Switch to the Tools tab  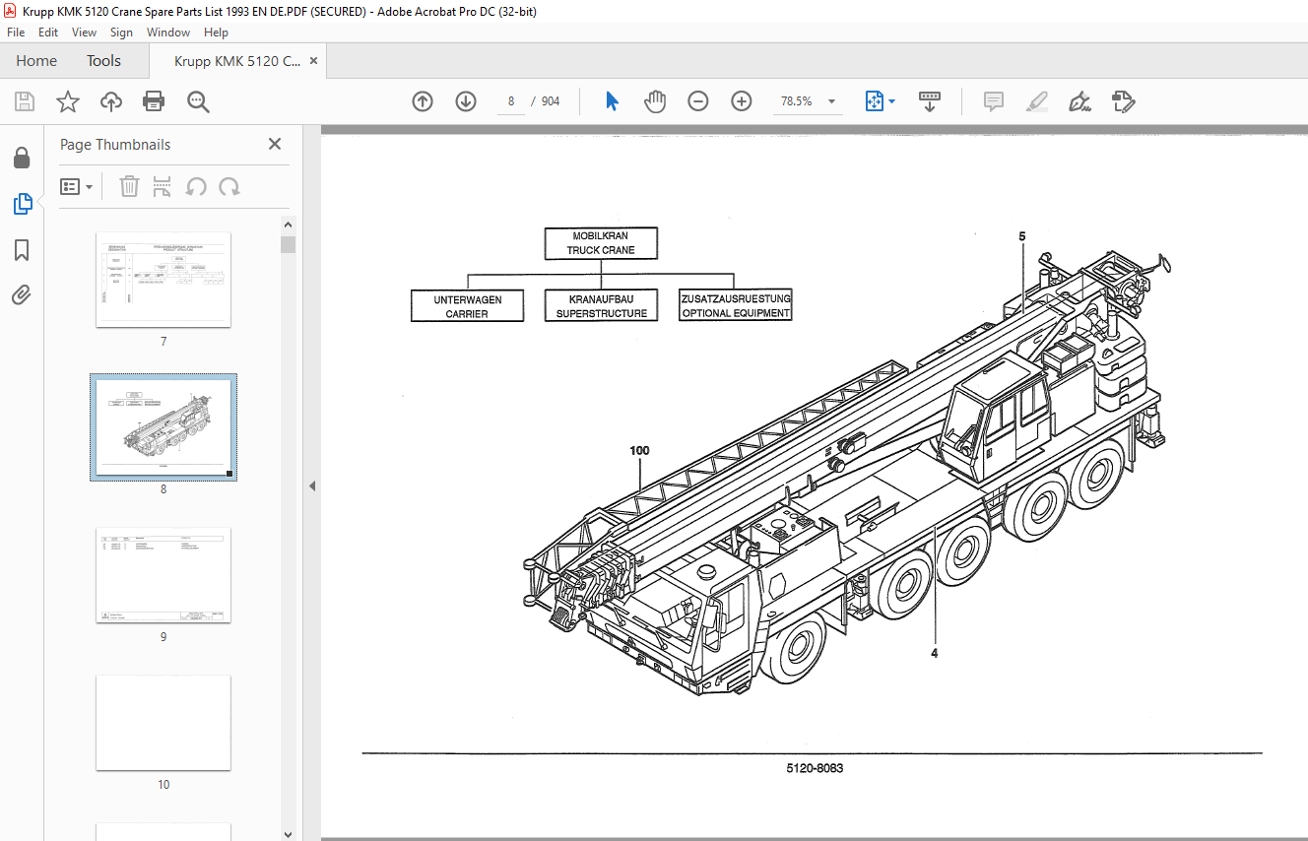click(x=103, y=61)
